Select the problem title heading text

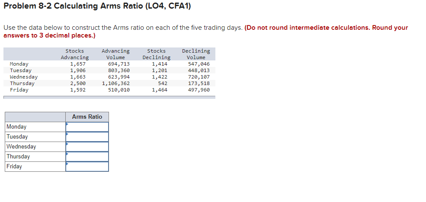[x=97, y=6]
